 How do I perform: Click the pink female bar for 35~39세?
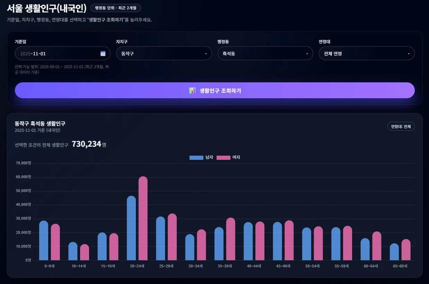pyautogui.click(x=231, y=239)
